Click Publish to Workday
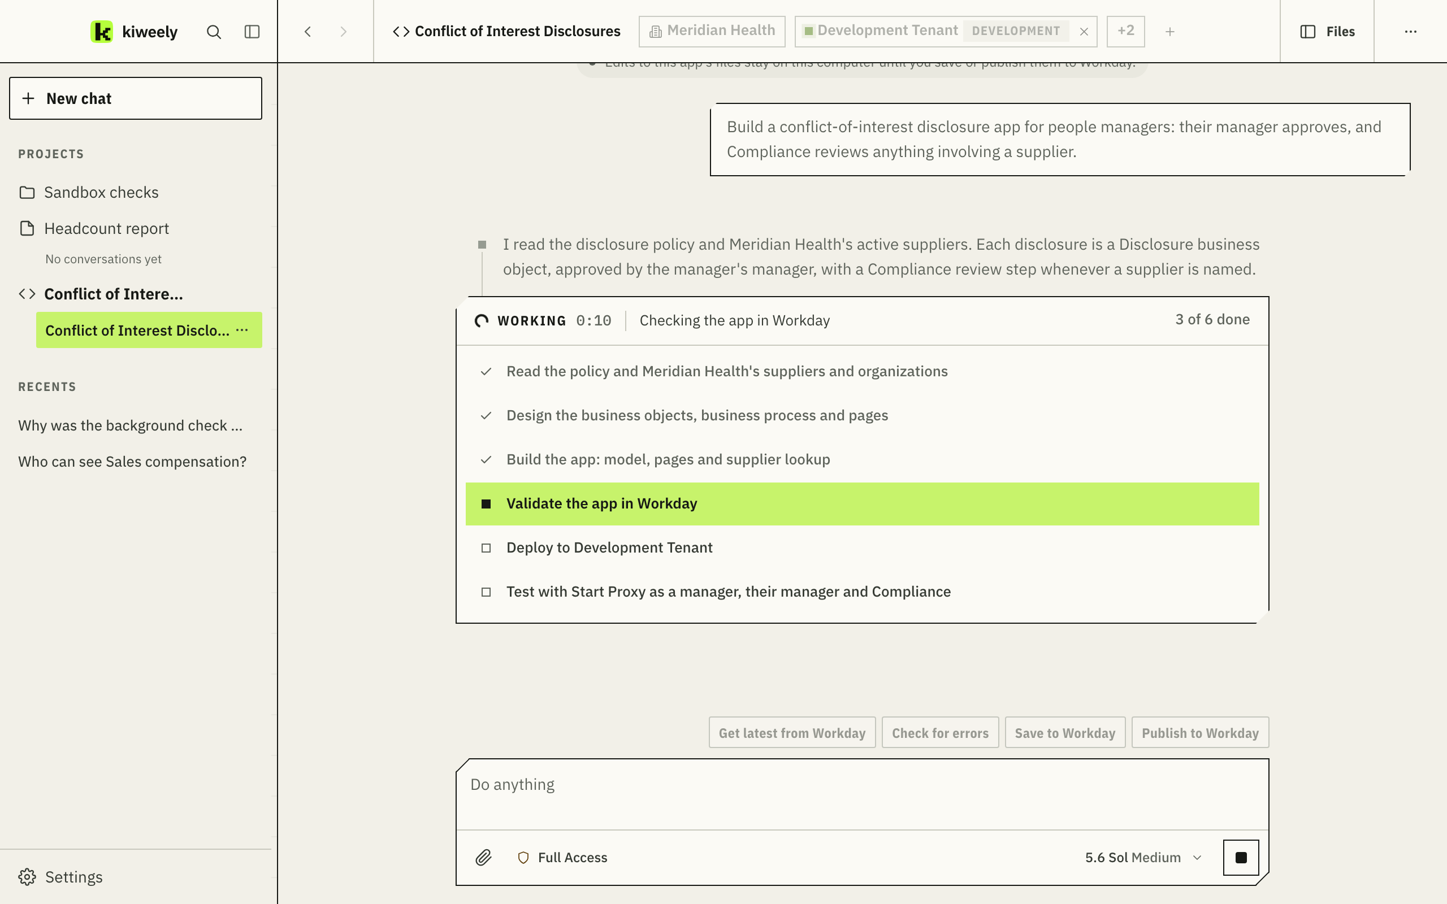 [1200, 732]
